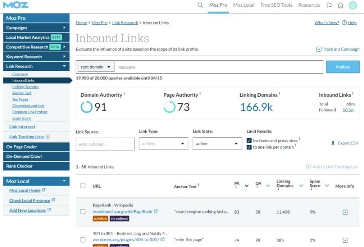This screenshot has height=247, width=364.
Task: Click the BETA badge on Local Market Analytics
Action: coord(56,37)
